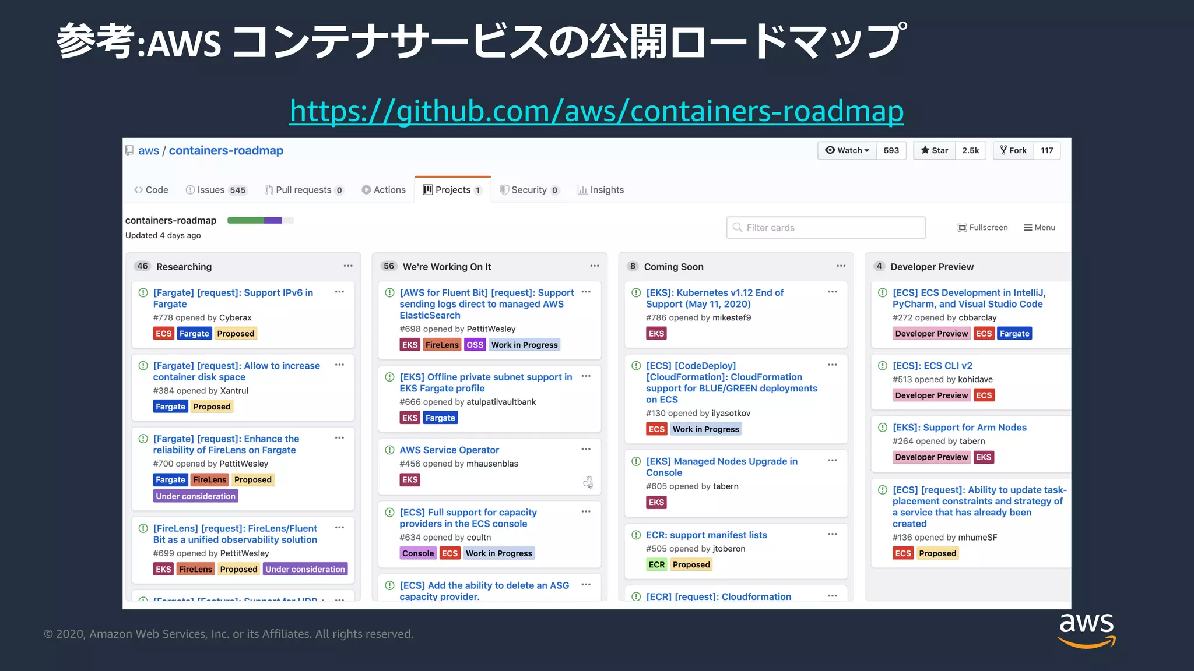Open issue Support IPv6 in Fargate
Screen dimensions: 1194x671
[233, 298]
